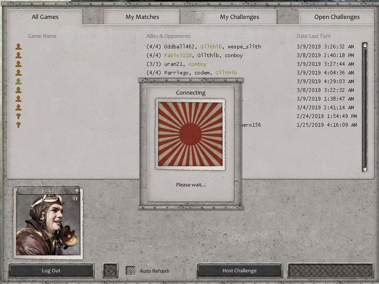Show the Open Challenges tab

[x=337, y=17]
